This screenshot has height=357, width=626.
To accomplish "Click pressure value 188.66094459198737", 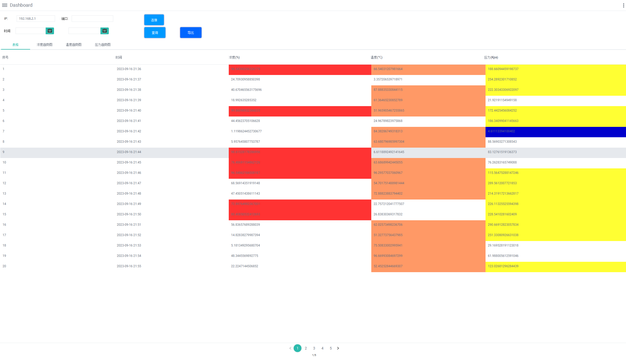I will pyautogui.click(x=503, y=69).
